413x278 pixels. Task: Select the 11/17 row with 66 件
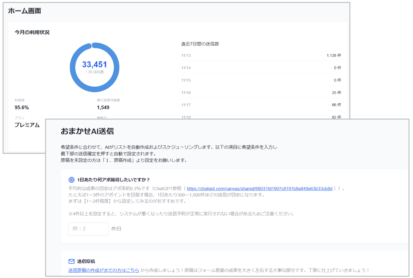(261, 105)
